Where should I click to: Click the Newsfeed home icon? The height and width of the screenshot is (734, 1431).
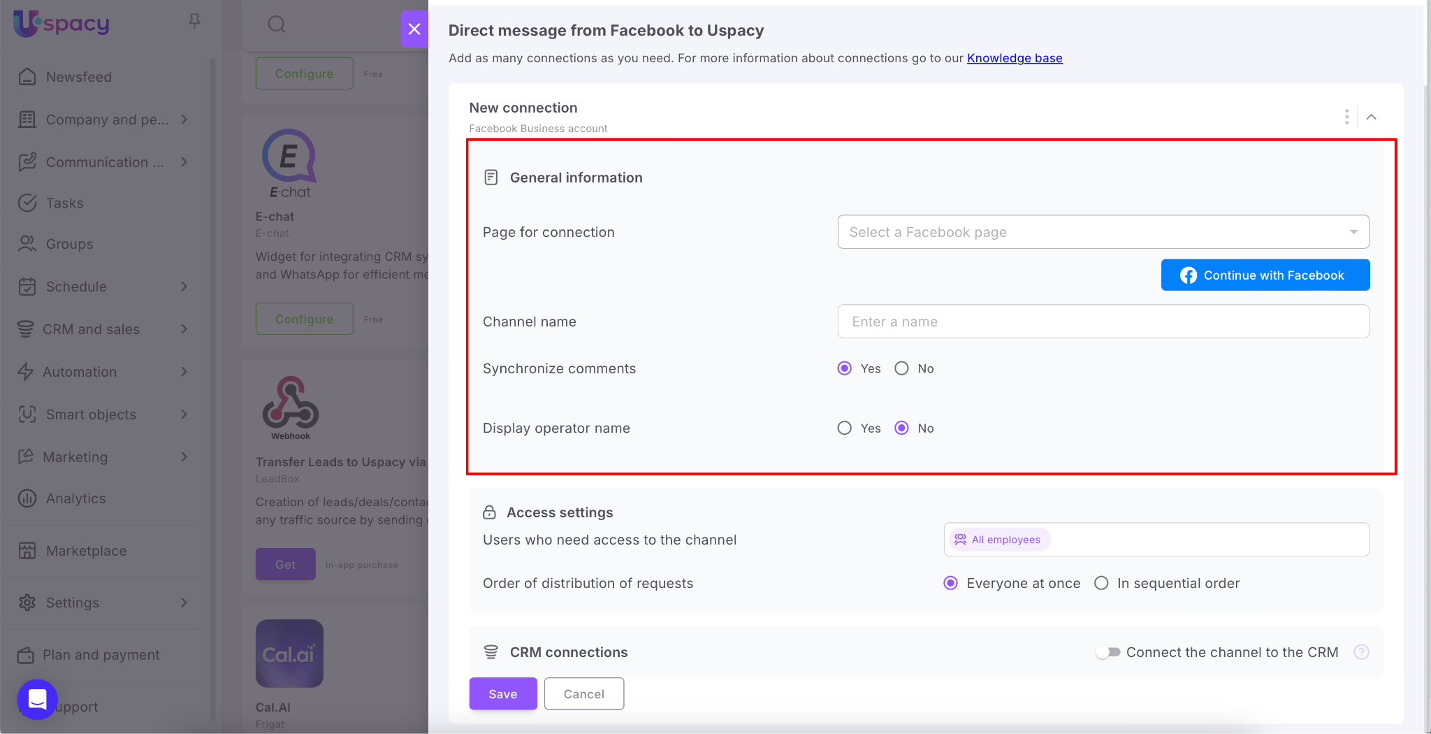(27, 77)
